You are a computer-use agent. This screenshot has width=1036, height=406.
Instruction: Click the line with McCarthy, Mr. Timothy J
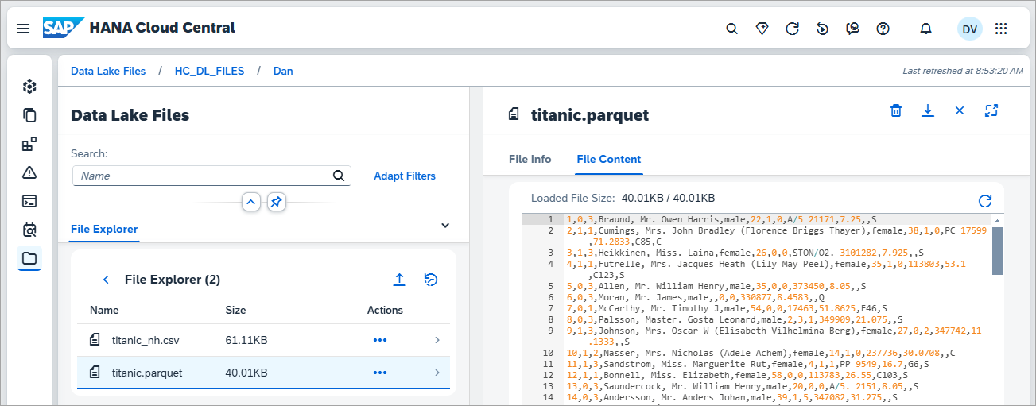point(726,308)
